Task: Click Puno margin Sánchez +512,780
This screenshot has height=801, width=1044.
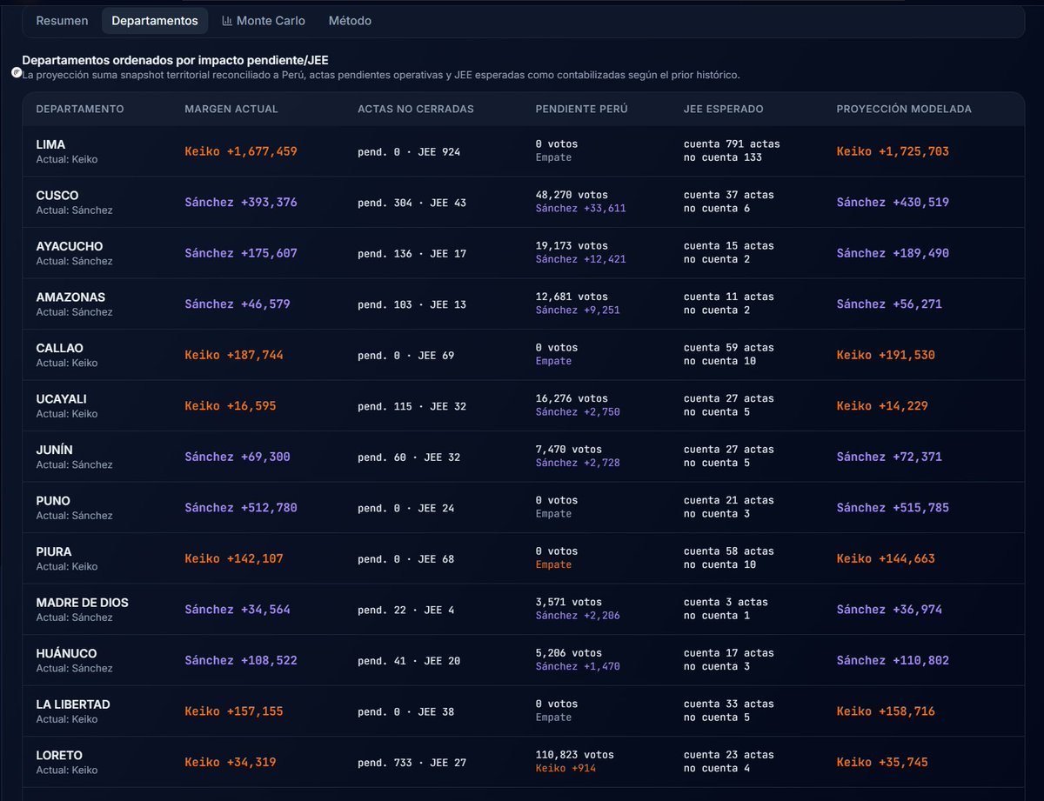Action: coord(241,507)
